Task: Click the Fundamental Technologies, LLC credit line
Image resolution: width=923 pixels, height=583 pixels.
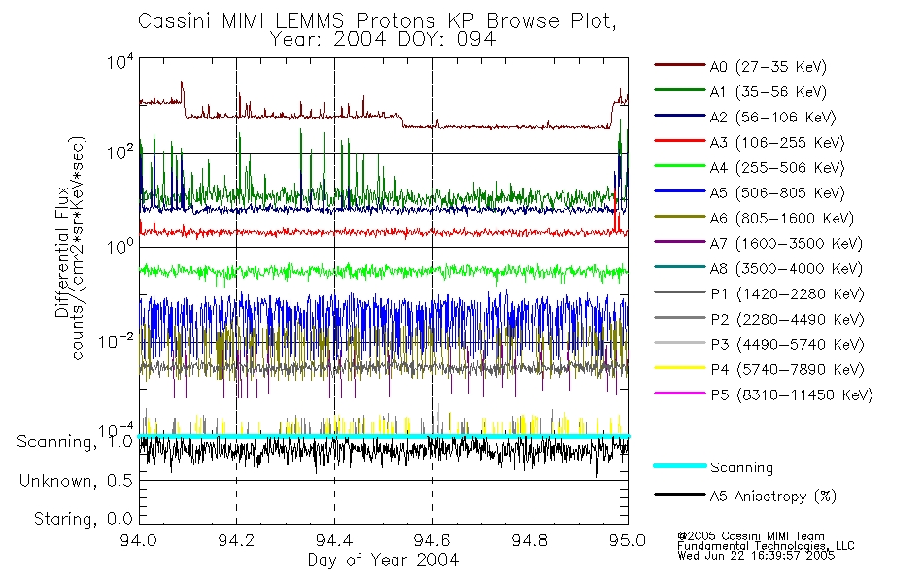Action: pyautogui.click(x=766, y=546)
